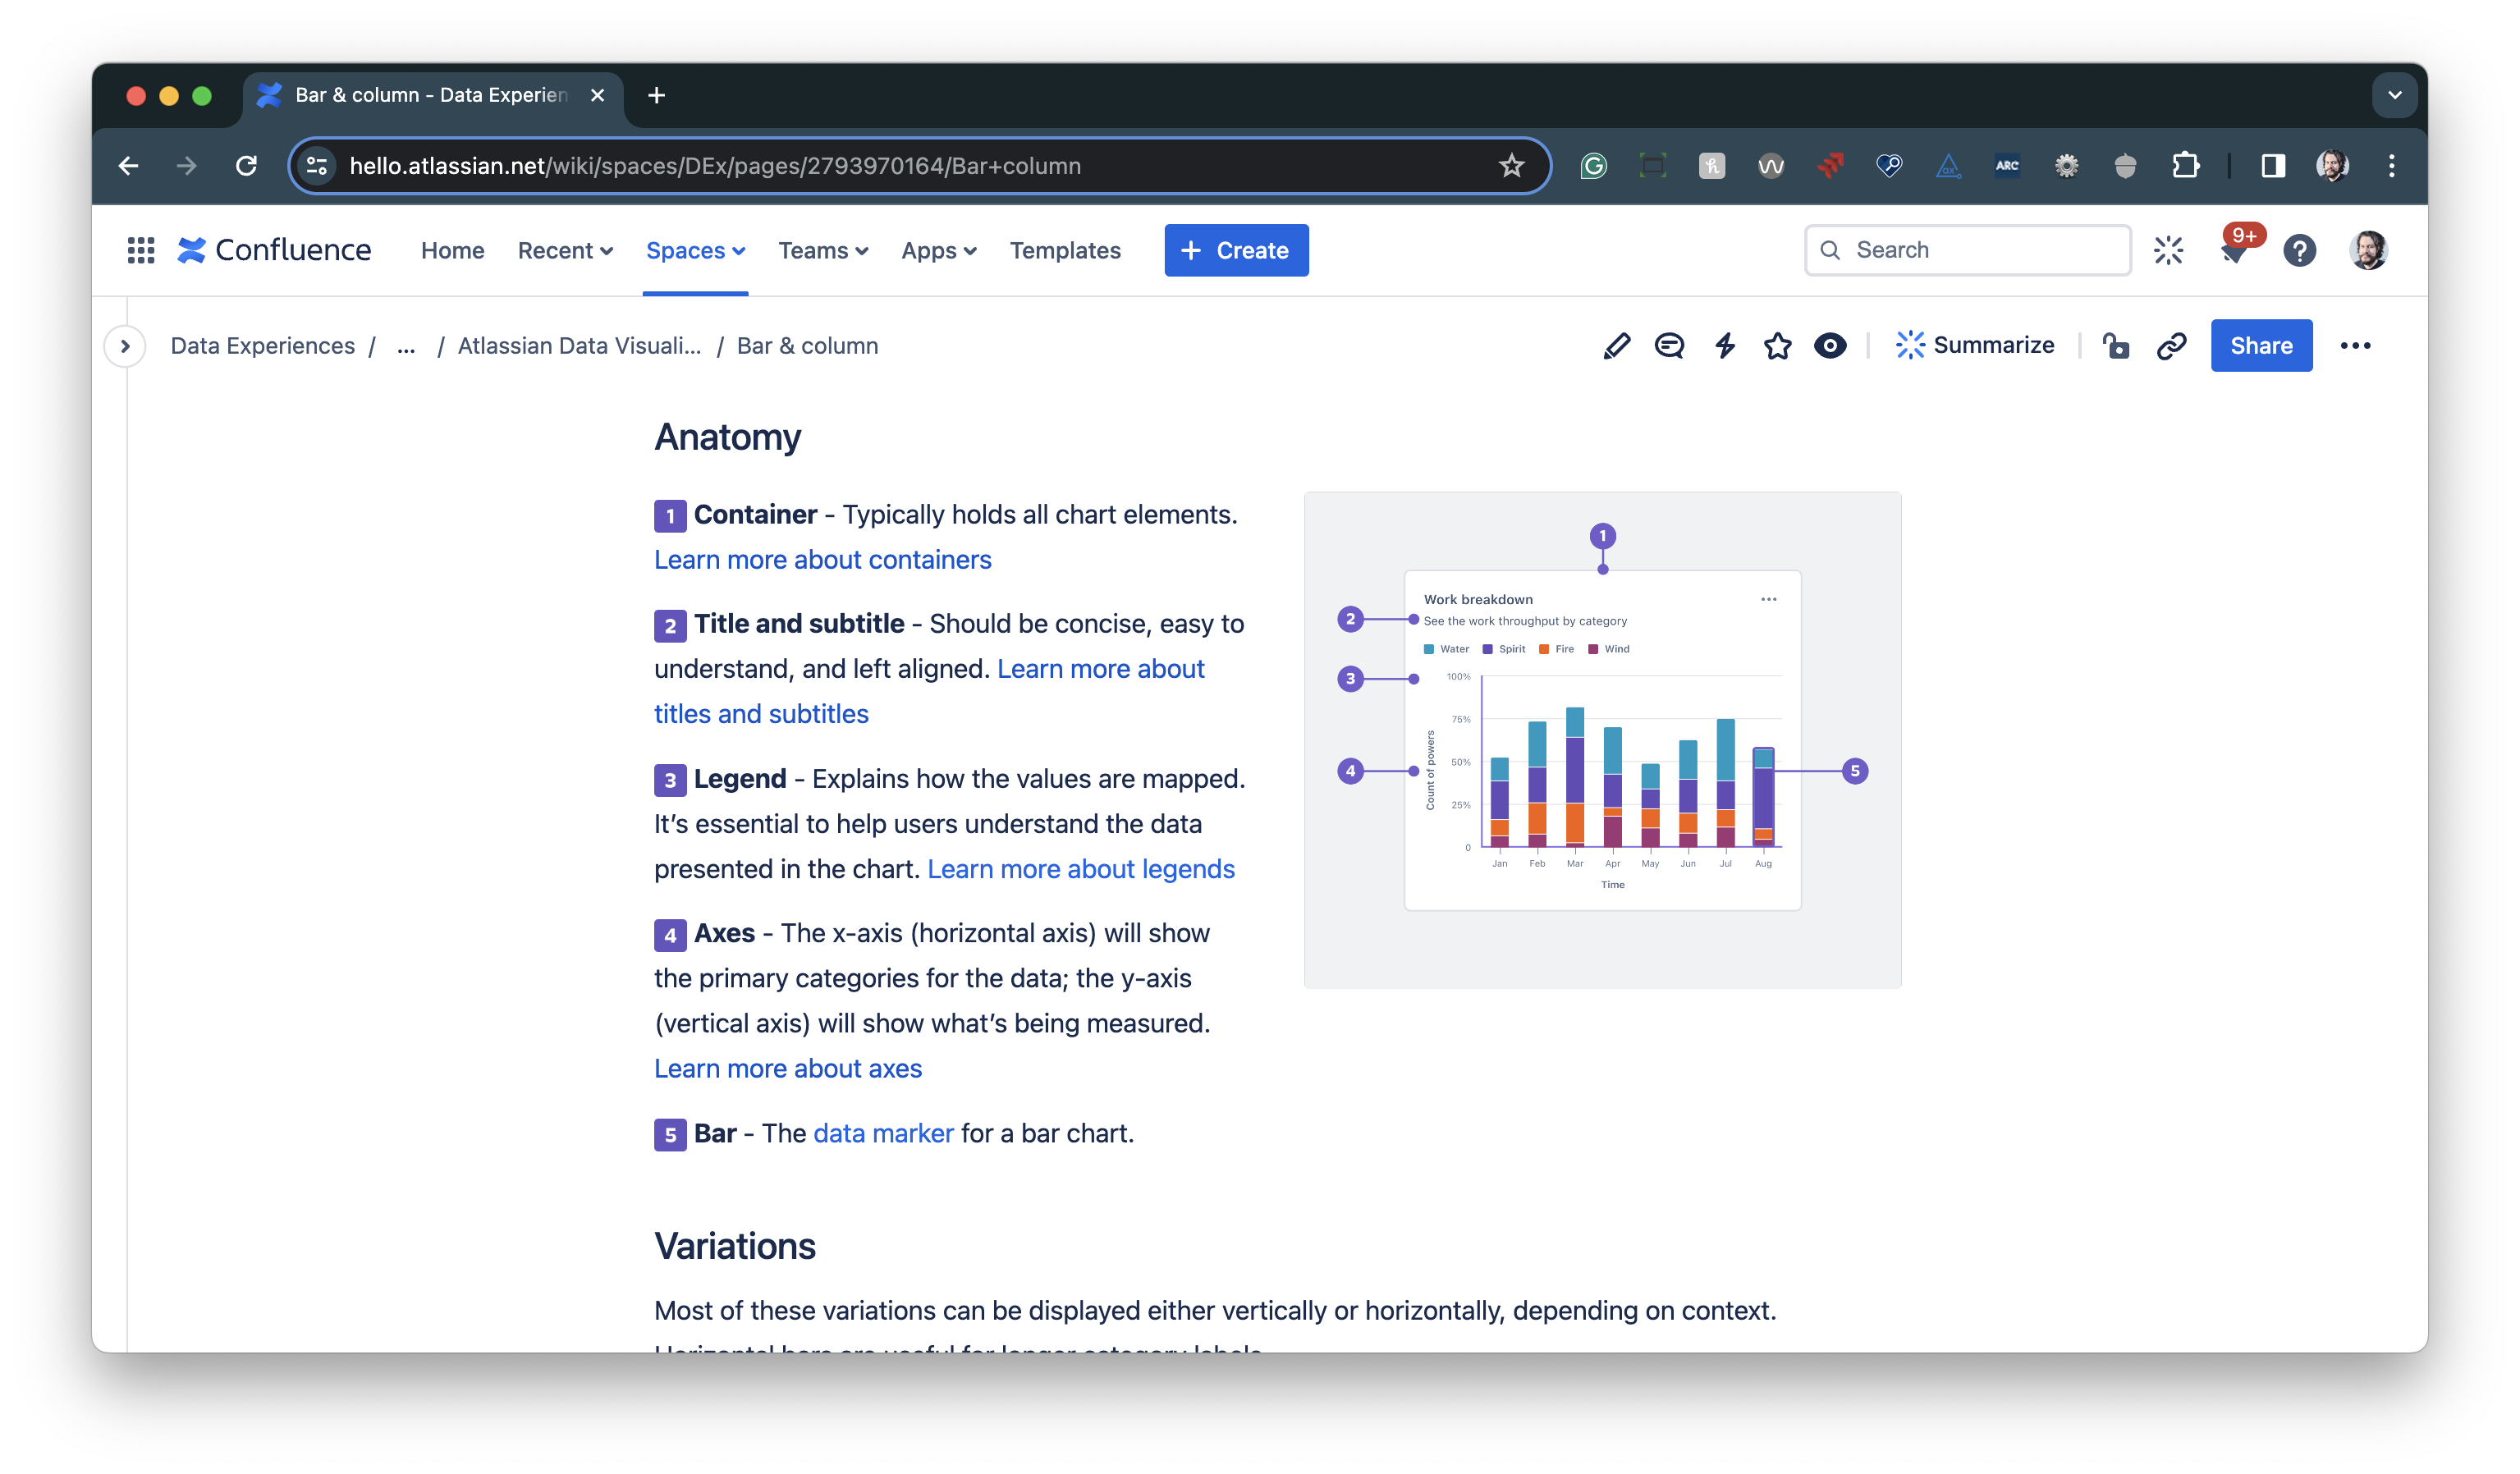Expand the collapsed left sidebar

[x=125, y=346]
